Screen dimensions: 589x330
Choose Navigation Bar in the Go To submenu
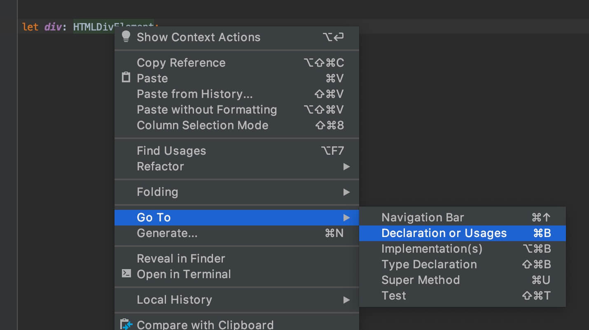[463, 217]
